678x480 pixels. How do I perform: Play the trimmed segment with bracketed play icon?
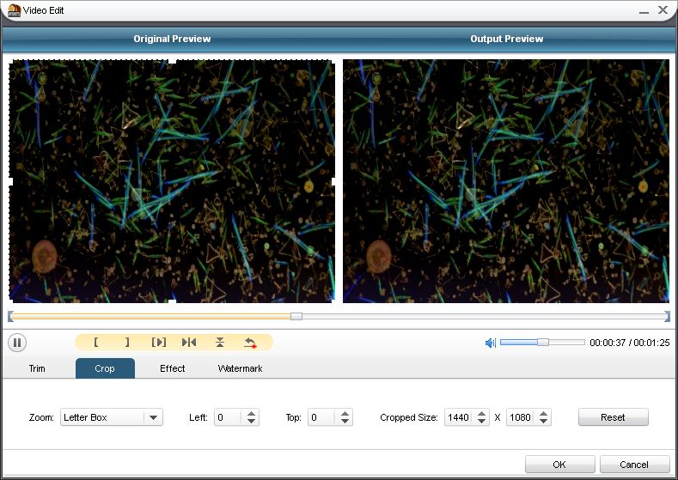coord(159,343)
